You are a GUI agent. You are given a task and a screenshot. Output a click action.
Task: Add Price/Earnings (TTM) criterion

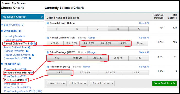tap(15, 69)
